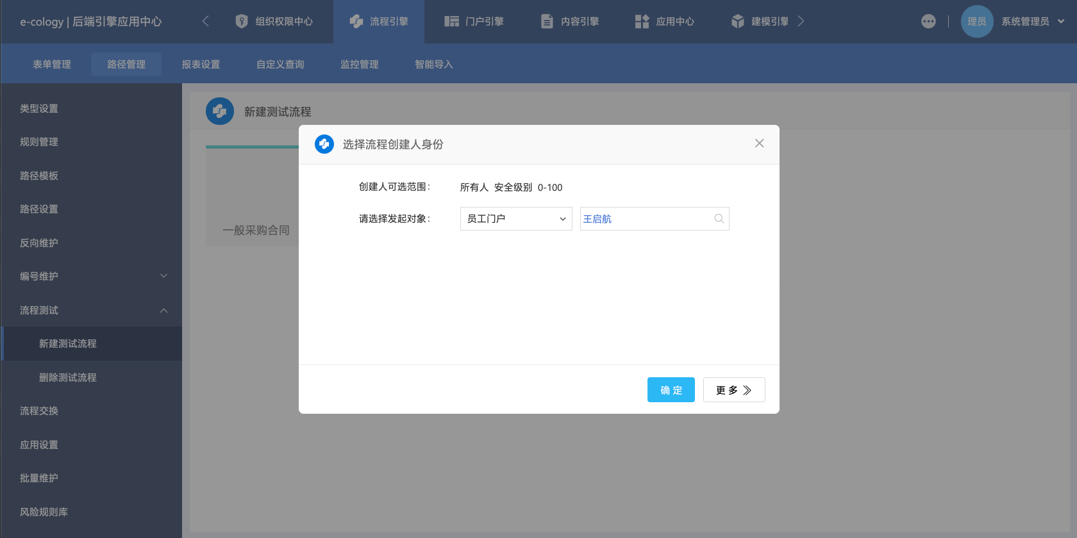The image size is (1077, 538).
Task: Open the more options ellipsis bubble icon
Action: (x=928, y=21)
